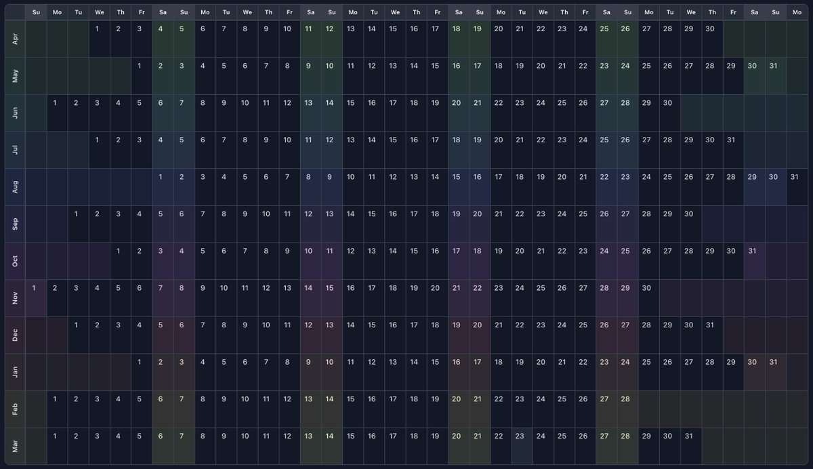
Task: Select February 1
Action: tap(57, 408)
